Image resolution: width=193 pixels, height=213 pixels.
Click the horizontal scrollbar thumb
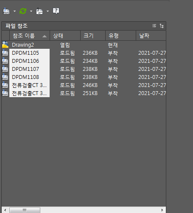point(25,210)
